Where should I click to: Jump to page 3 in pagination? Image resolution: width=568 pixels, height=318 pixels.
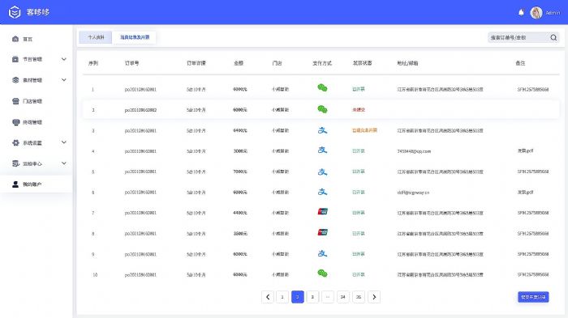[x=312, y=297]
